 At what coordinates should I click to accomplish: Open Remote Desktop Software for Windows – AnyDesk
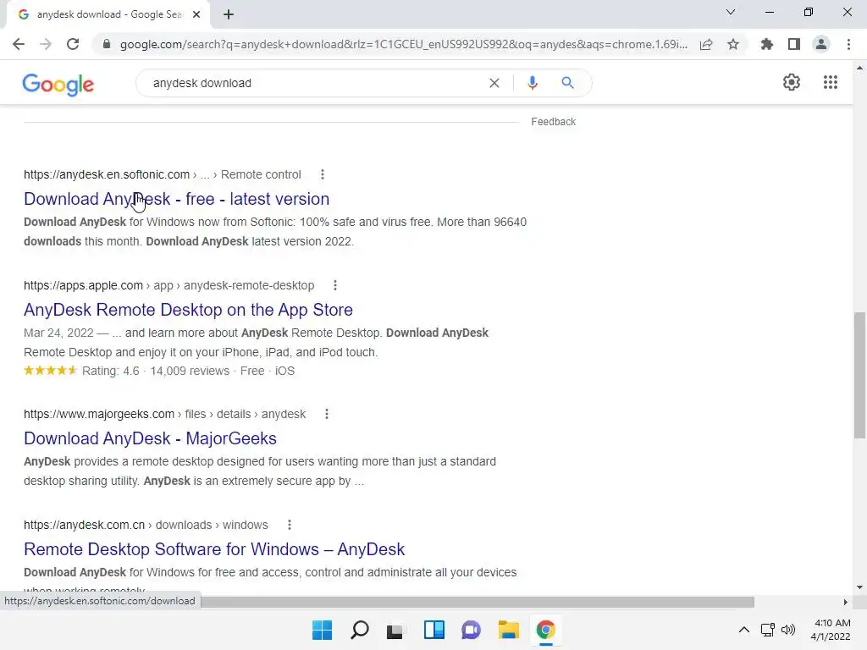point(214,548)
